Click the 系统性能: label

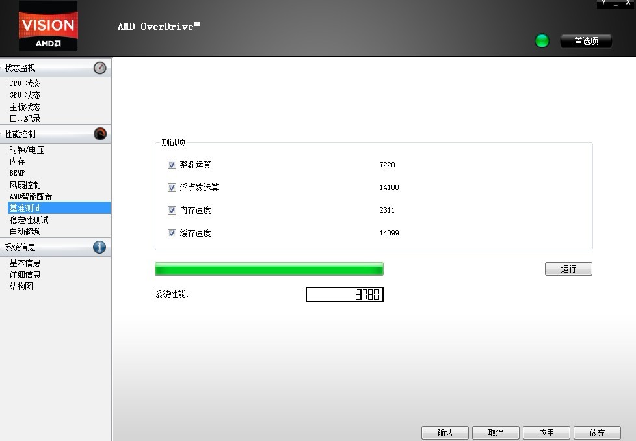(172, 294)
